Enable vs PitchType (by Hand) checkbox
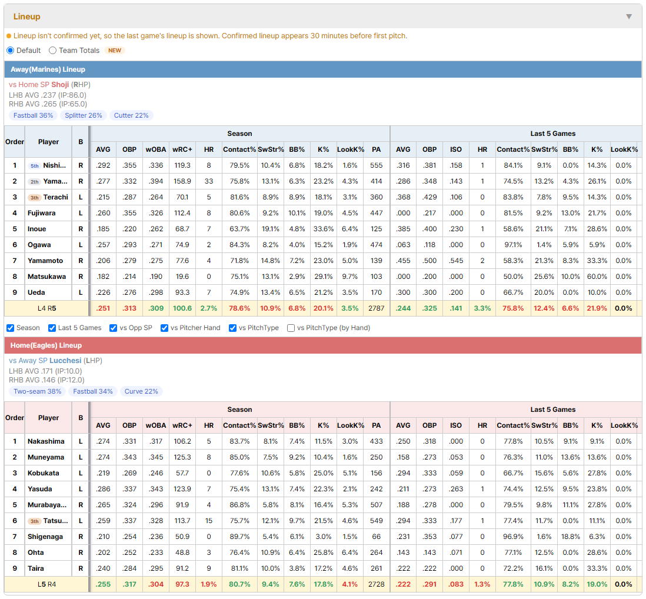646x599 pixels. click(291, 328)
